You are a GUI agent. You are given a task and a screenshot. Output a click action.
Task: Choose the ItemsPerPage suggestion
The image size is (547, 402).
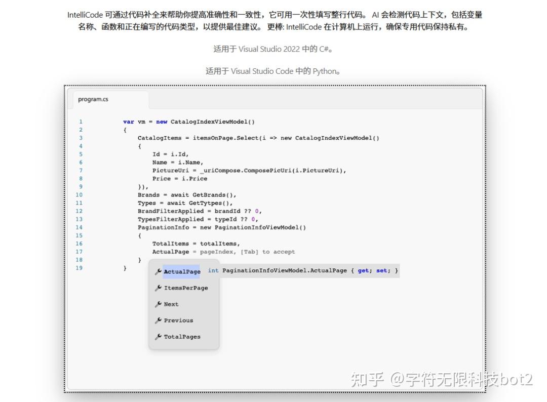click(186, 288)
